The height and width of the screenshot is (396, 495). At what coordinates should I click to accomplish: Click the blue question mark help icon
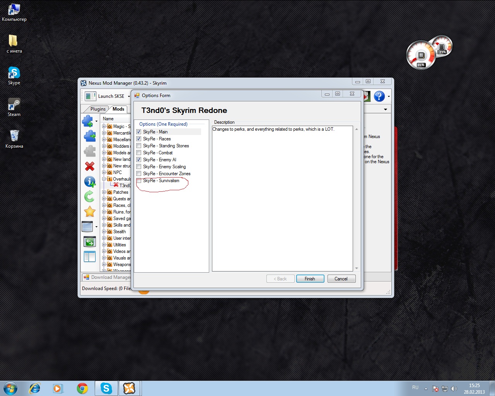tap(379, 96)
